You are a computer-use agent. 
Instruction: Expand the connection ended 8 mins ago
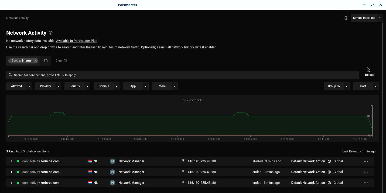tap(12, 183)
